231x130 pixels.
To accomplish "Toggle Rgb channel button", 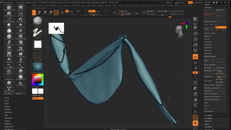I will 78,11.
